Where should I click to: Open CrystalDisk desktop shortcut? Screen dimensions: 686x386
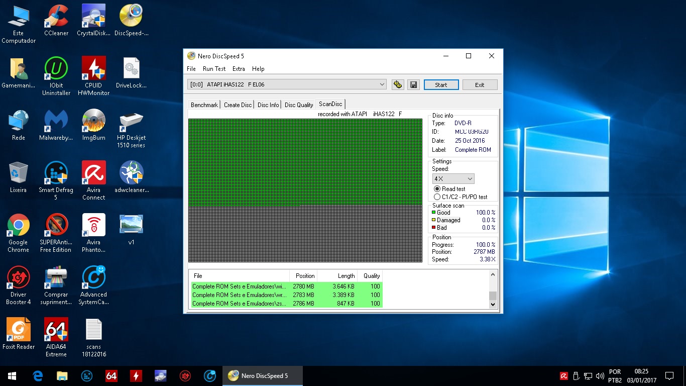tap(93, 21)
